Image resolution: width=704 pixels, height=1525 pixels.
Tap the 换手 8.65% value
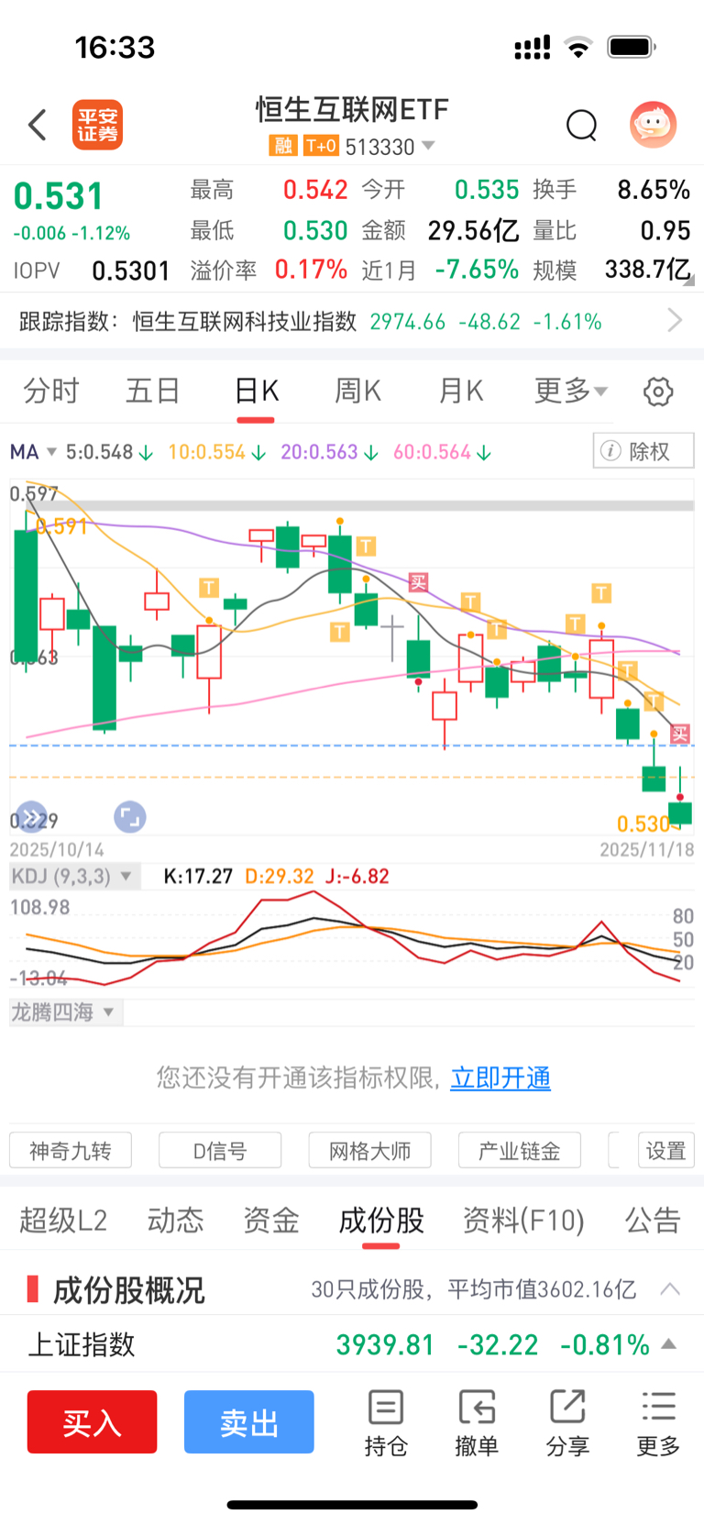pyautogui.click(x=654, y=190)
